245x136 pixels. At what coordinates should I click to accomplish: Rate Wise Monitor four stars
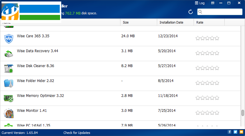tap(212, 113)
